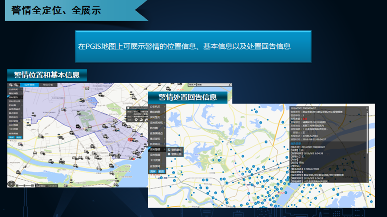Expand 实时警力 submenu in right map menu

click(157, 118)
